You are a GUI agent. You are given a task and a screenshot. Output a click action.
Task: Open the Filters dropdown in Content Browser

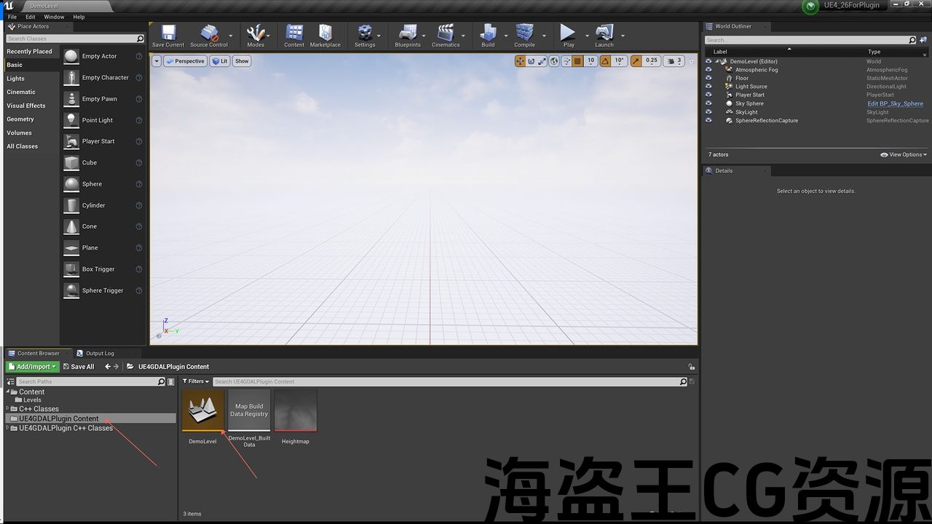pyautogui.click(x=195, y=381)
